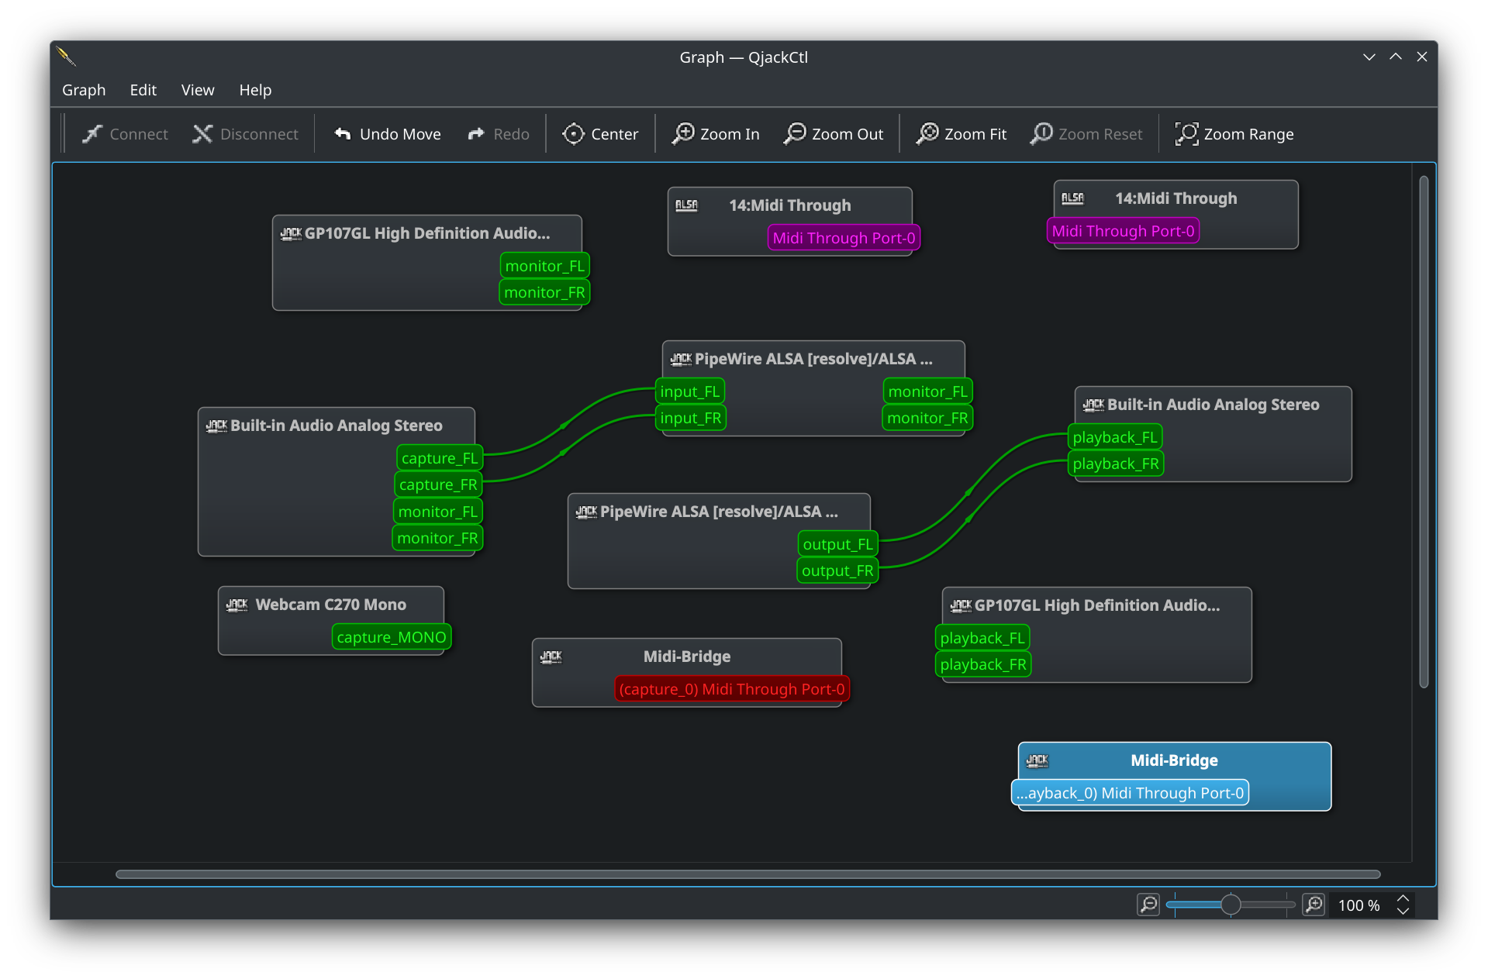Decrease zoom percentage with the down stepper arrow
Image resolution: width=1488 pixels, height=979 pixels.
point(1403,912)
